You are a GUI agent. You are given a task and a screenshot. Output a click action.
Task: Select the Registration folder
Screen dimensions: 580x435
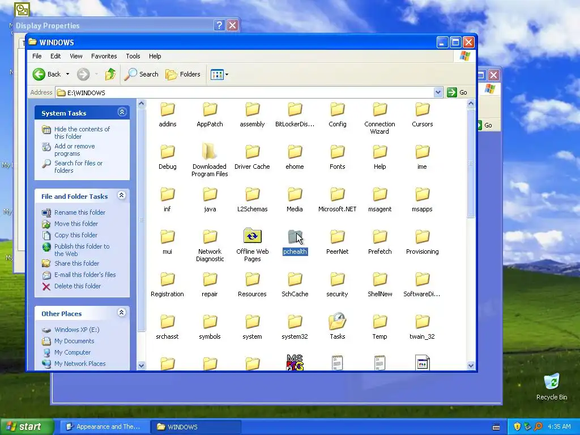point(167,285)
